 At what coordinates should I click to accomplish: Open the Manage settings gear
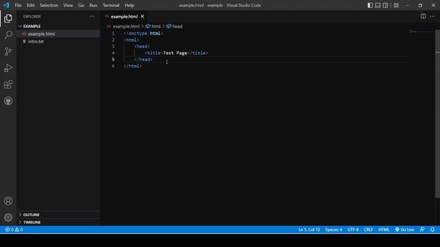tap(8, 217)
